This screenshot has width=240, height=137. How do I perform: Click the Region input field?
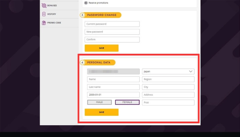pyautogui.click(x=168, y=79)
